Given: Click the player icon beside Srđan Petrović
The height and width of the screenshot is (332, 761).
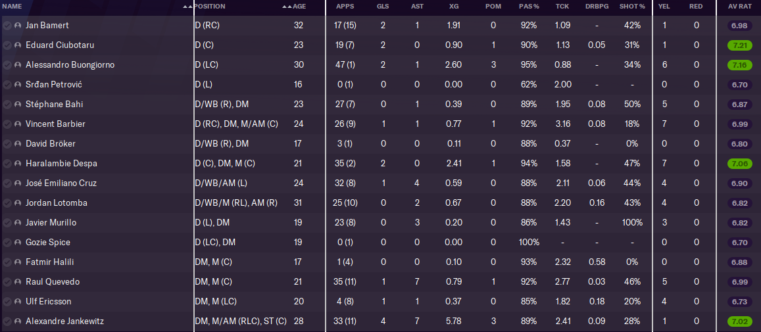Looking at the screenshot, I should 18,85.
